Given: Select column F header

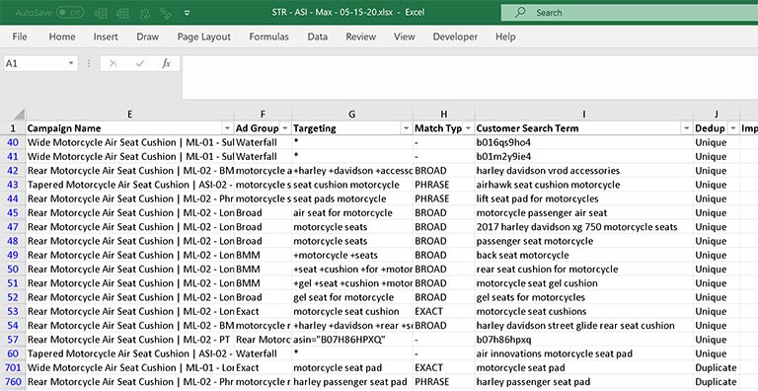Looking at the screenshot, I should coord(263,115).
